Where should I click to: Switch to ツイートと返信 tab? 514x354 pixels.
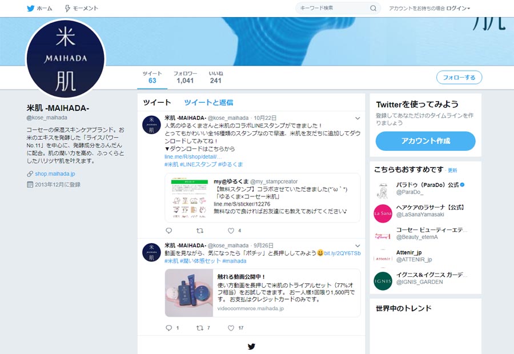[x=208, y=103]
